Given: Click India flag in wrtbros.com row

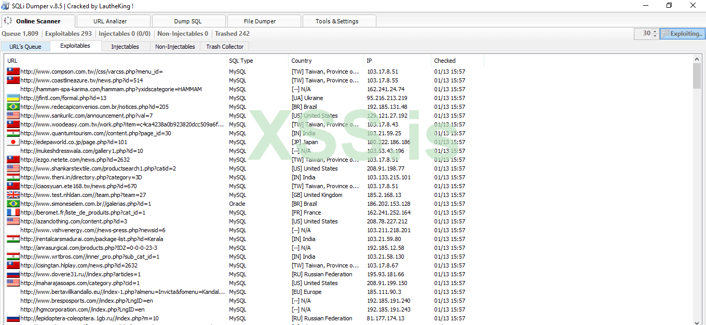Looking at the screenshot, I should (x=13, y=257).
